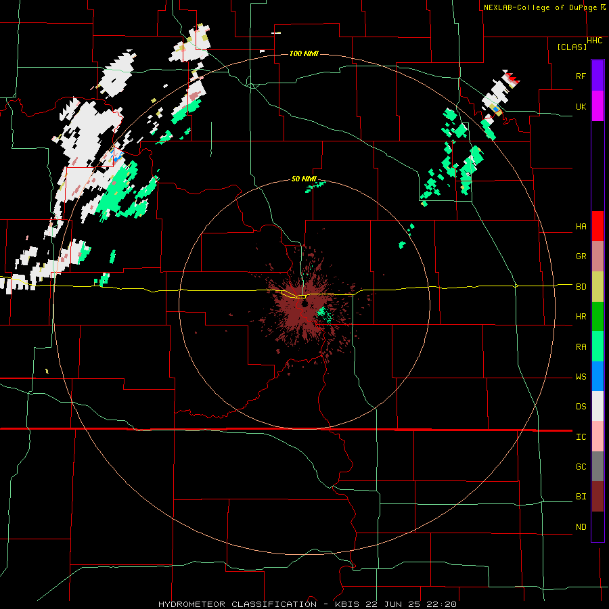Click the DS legend label

click(581, 407)
